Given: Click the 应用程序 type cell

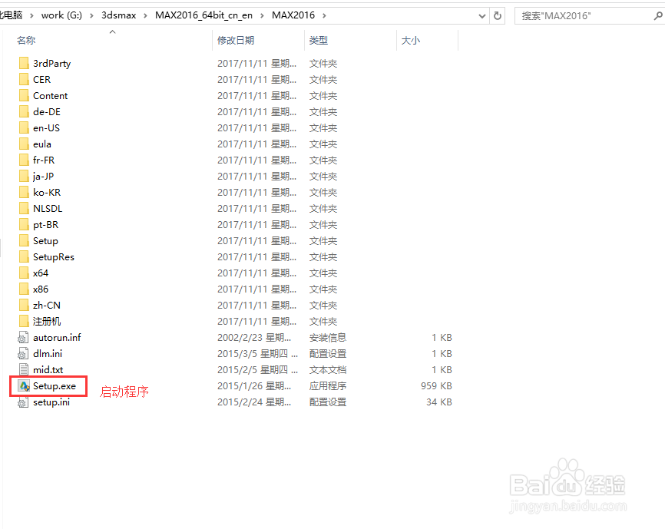Looking at the screenshot, I should 328,385.
